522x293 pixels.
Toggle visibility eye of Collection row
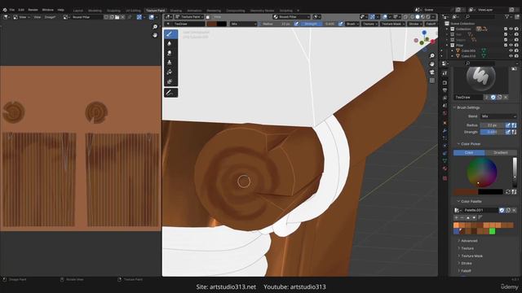click(511, 29)
